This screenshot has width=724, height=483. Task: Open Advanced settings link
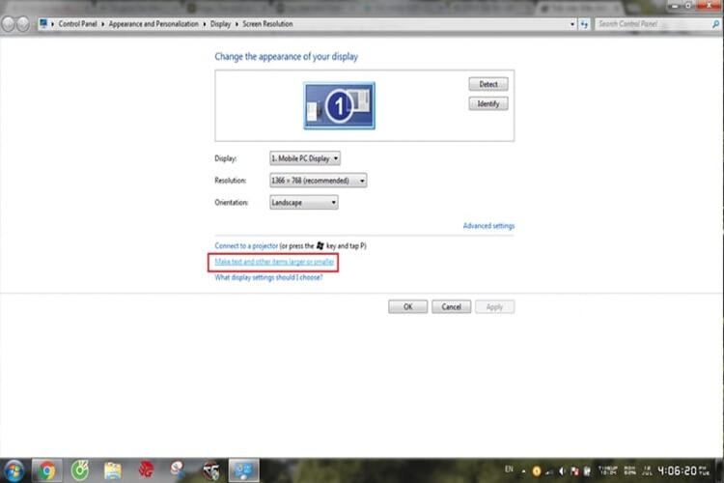click(488, 226)
